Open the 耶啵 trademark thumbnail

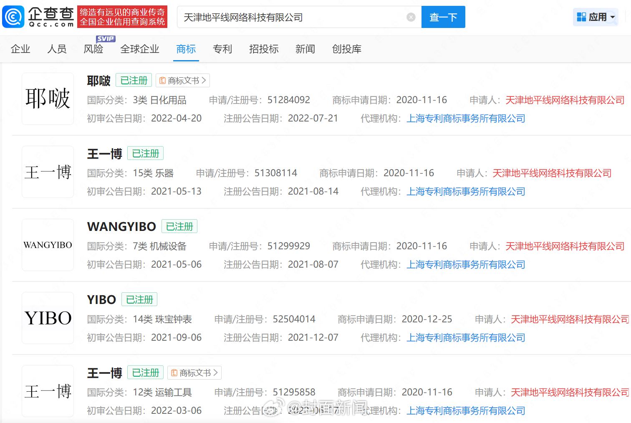[48, 99]
